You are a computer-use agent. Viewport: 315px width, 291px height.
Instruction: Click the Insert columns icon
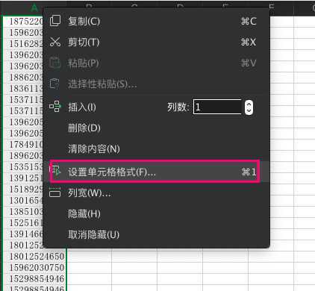tap(55, 107)
